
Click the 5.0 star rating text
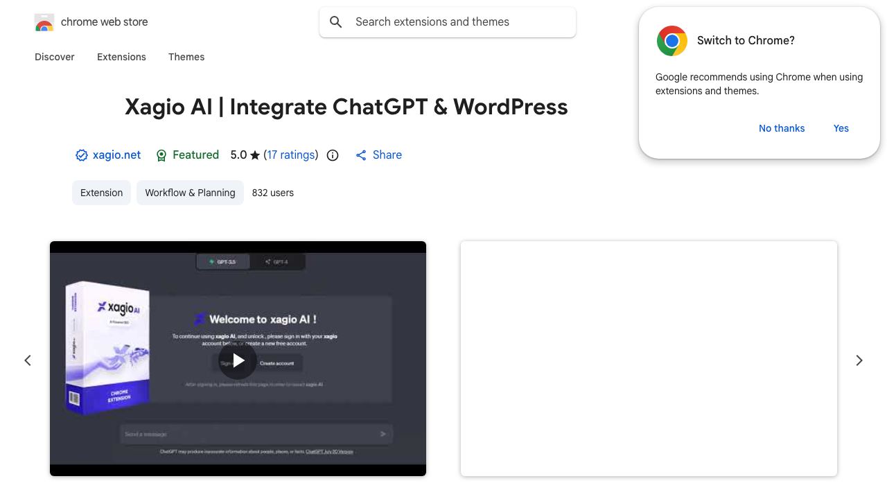tap(245, 155)
